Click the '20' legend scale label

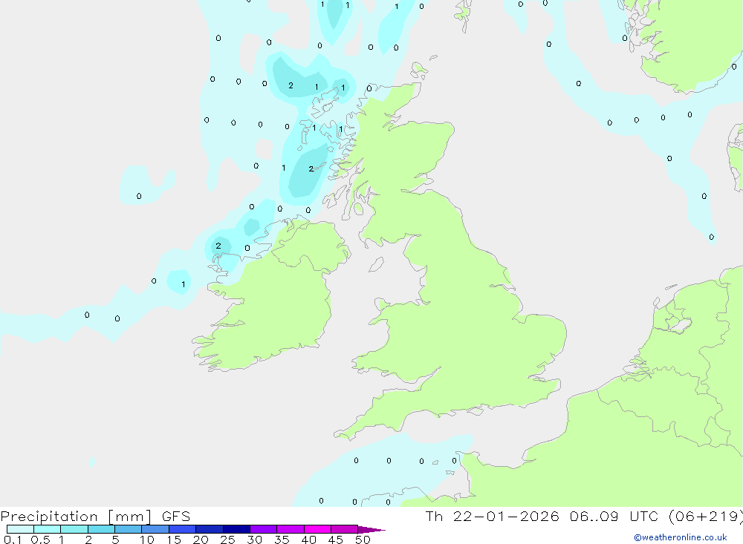[x=201, y=540]
